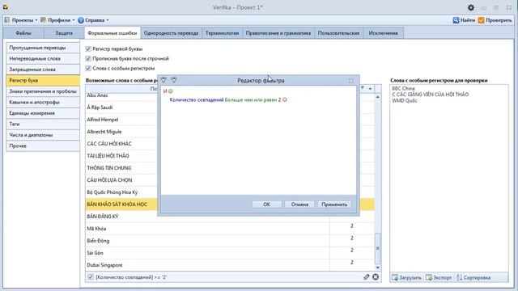The image size is (518, 291).
Task: Open the Однородность перевода tab
Action: (x=171, y=33)
